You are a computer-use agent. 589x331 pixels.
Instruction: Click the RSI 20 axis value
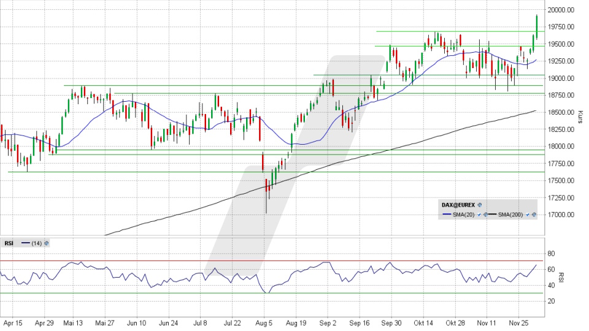(551, 301)
